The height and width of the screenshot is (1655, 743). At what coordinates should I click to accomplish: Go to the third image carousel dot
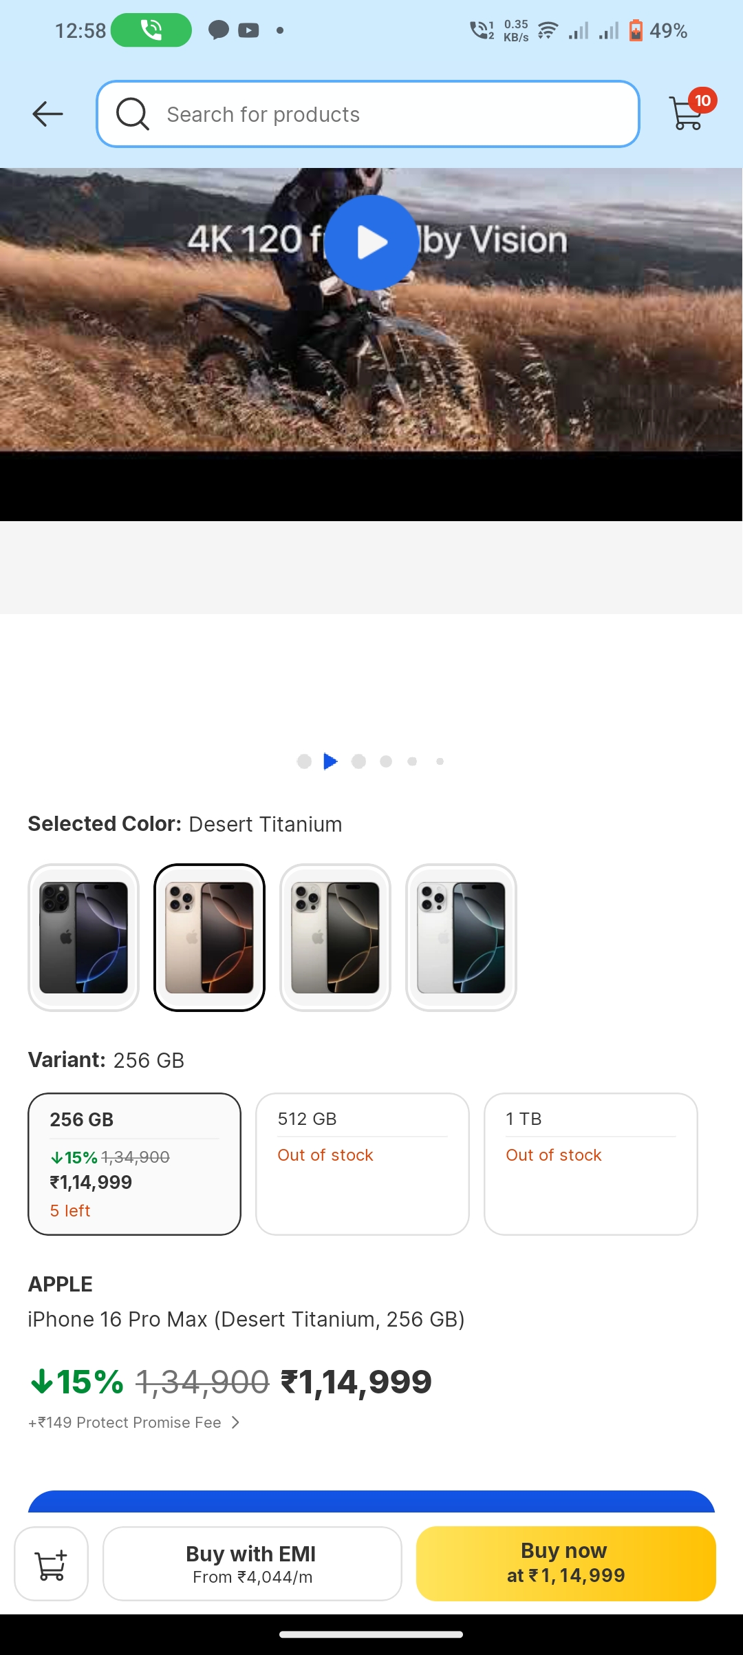[x=358, y=761]
